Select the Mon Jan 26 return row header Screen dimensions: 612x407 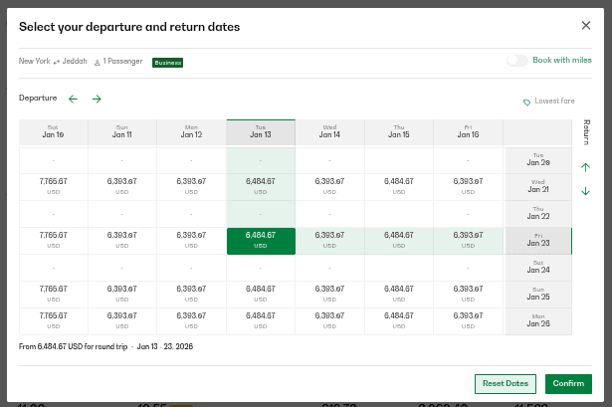(x=538, y=321)
